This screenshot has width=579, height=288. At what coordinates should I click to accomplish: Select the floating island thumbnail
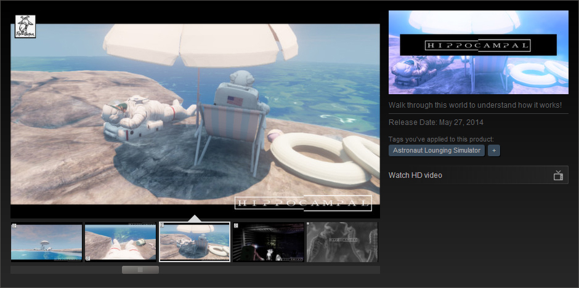point(47,242)
